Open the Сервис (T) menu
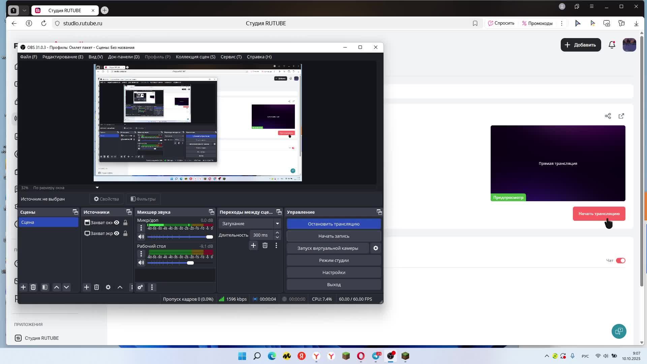Image resolution: width=647 pixels, height=364 pixels. 231,57
